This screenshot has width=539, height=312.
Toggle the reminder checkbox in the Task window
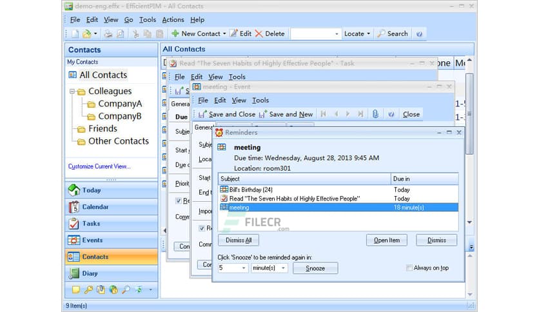[179, 200]
